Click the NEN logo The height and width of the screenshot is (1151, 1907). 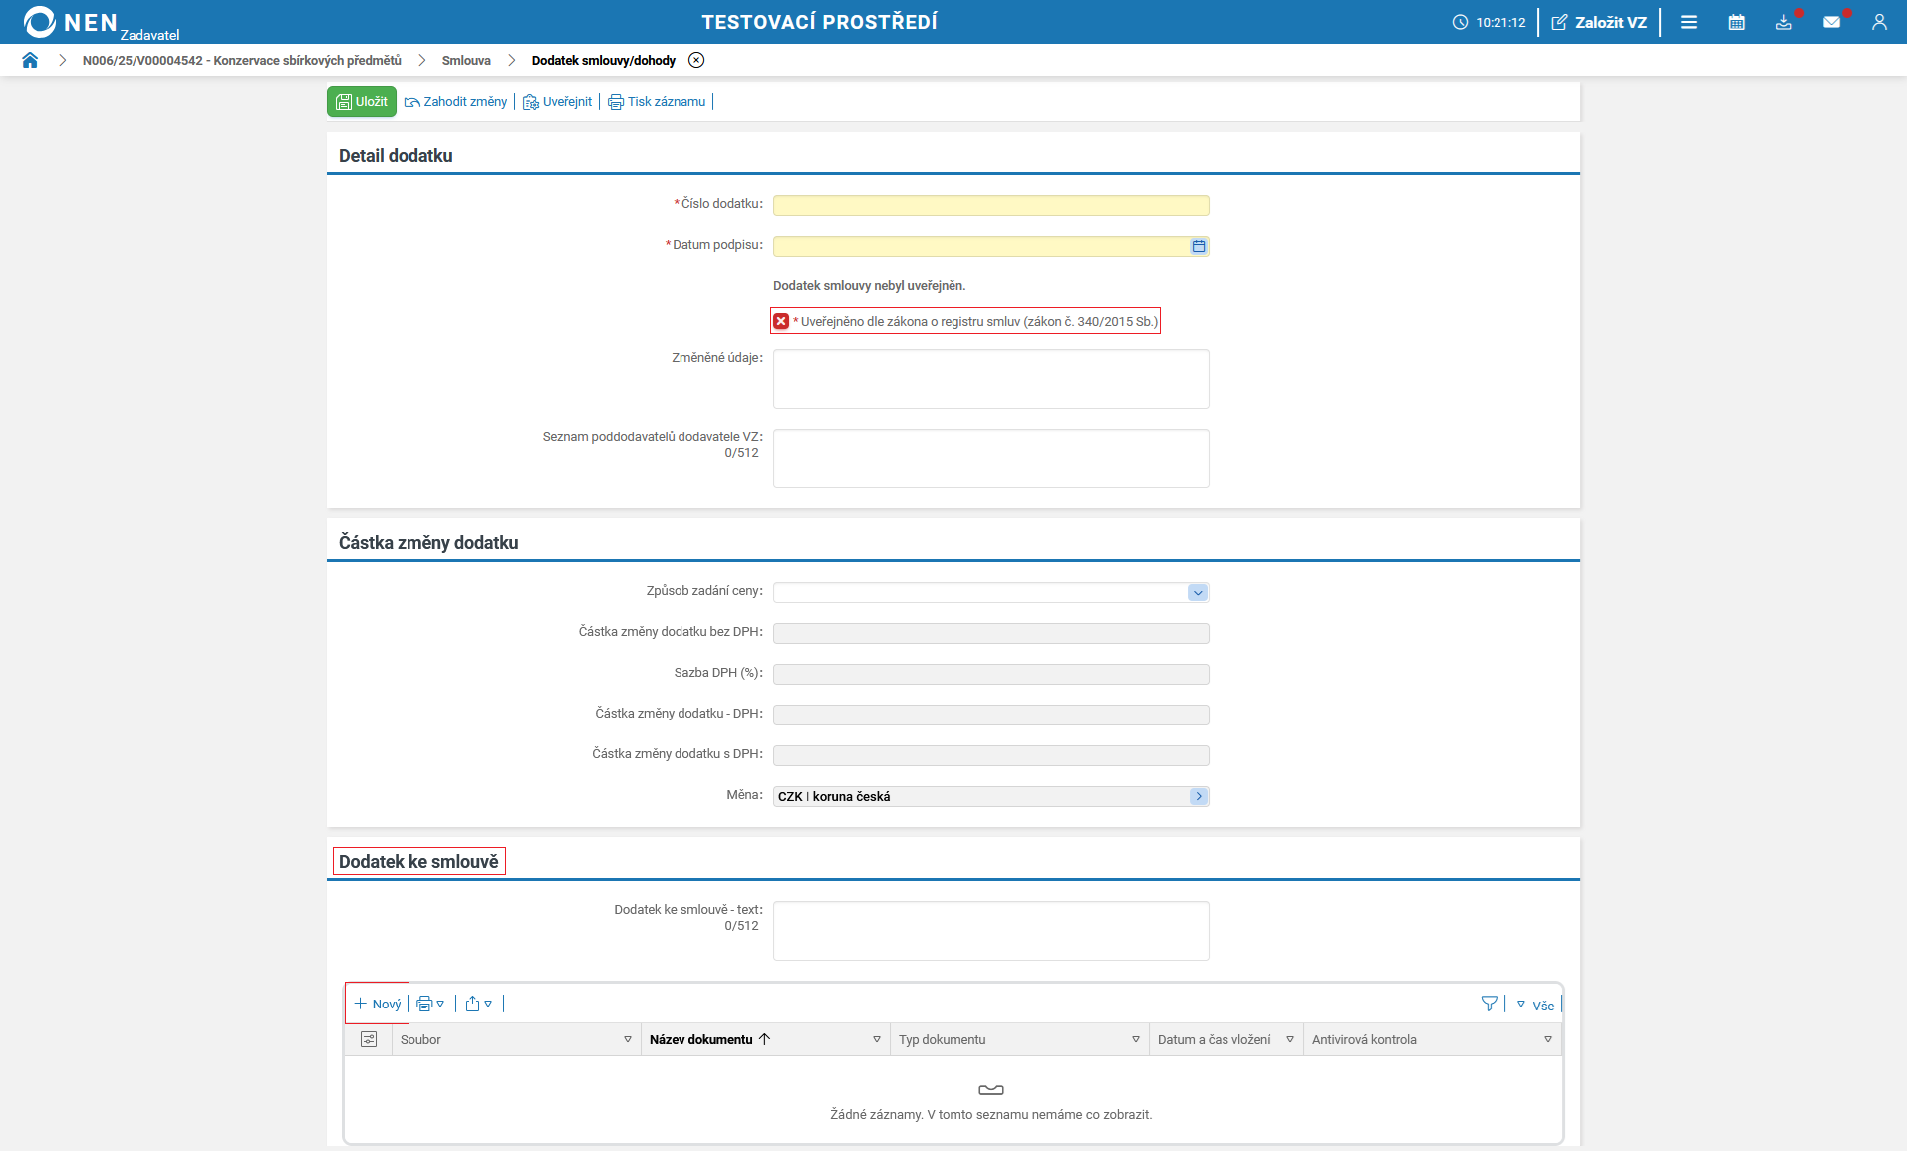coord(70,22)
